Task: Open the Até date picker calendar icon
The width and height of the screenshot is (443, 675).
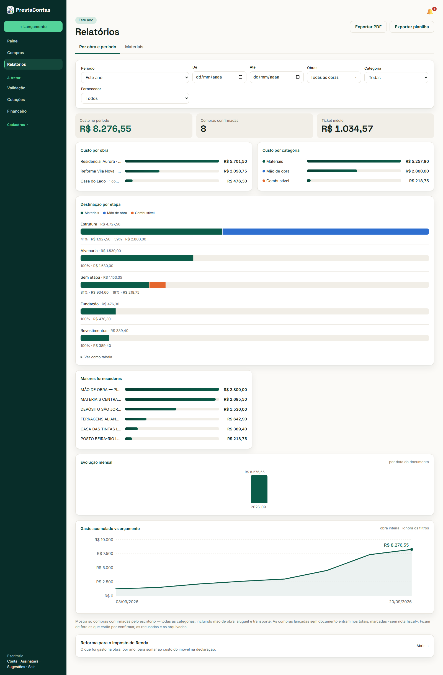Action: [298, 77]
